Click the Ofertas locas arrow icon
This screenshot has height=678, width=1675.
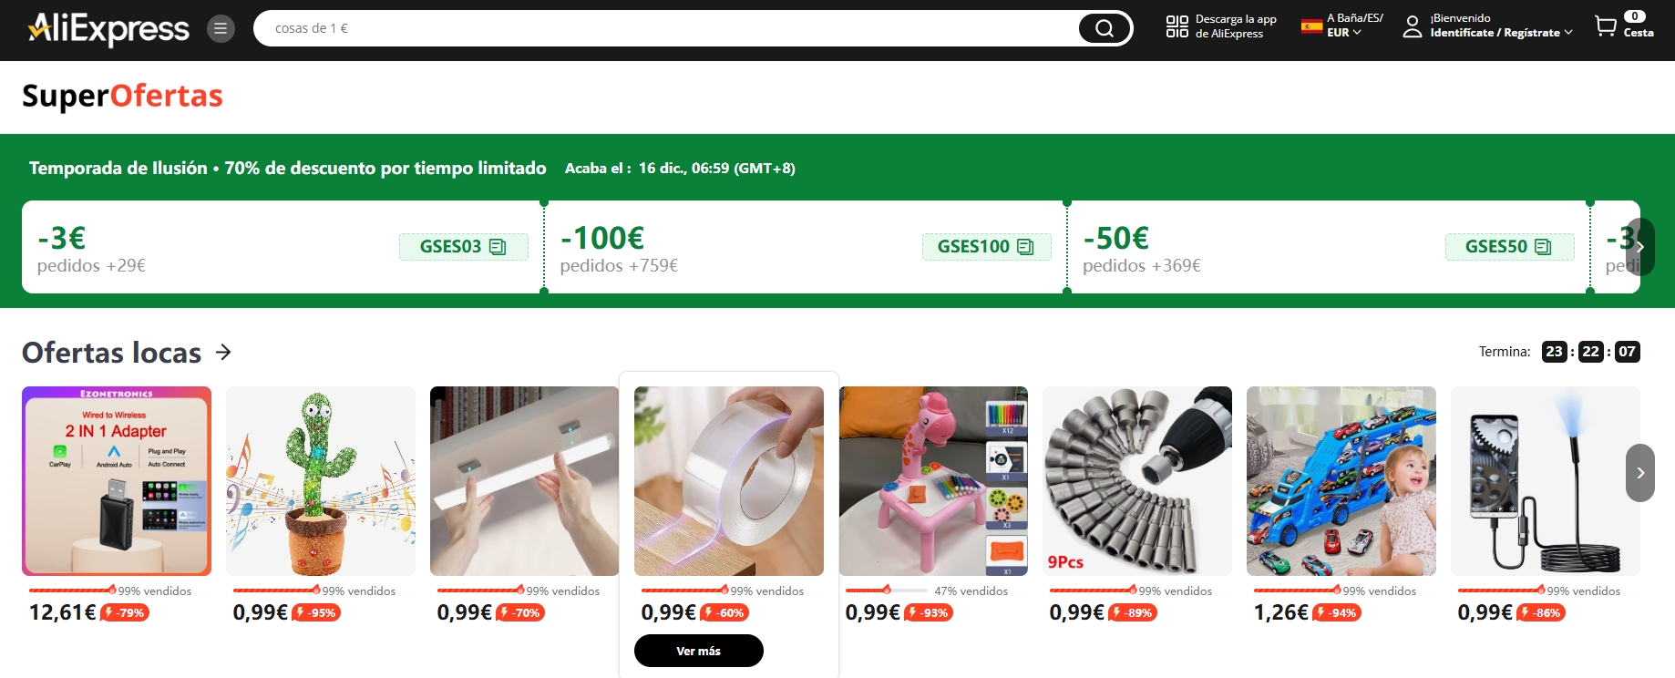pyautogui.click(x=224, y=352)
